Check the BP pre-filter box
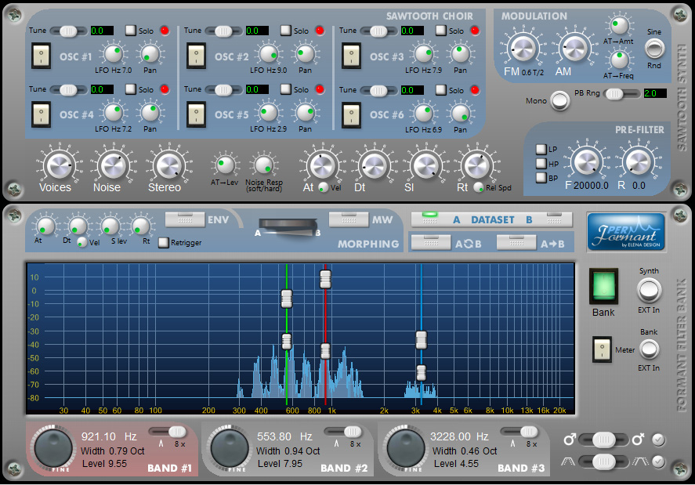The image size is (695, 485). coord(541,178)
